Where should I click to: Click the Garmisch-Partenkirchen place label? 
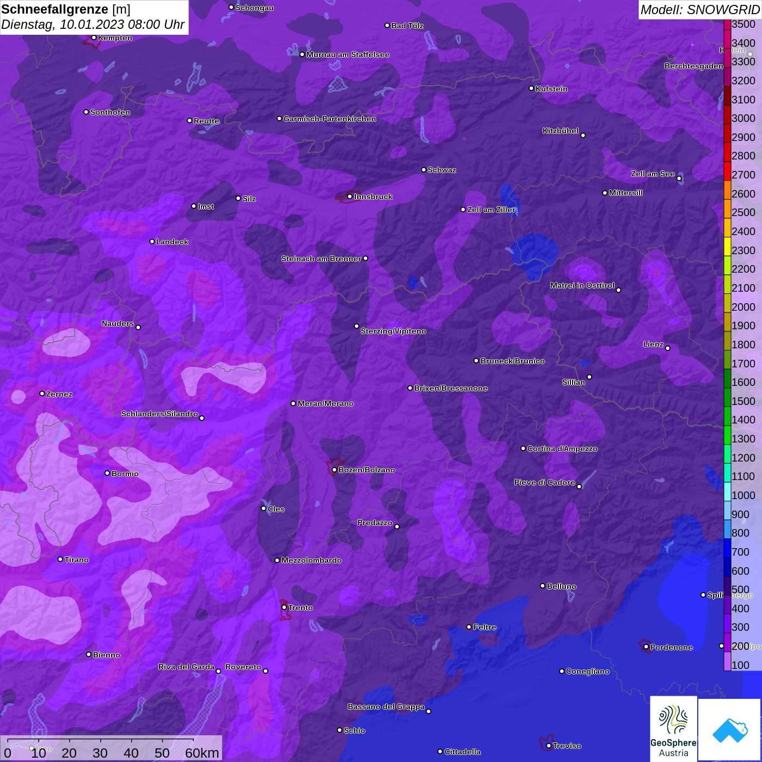point(329,119)
